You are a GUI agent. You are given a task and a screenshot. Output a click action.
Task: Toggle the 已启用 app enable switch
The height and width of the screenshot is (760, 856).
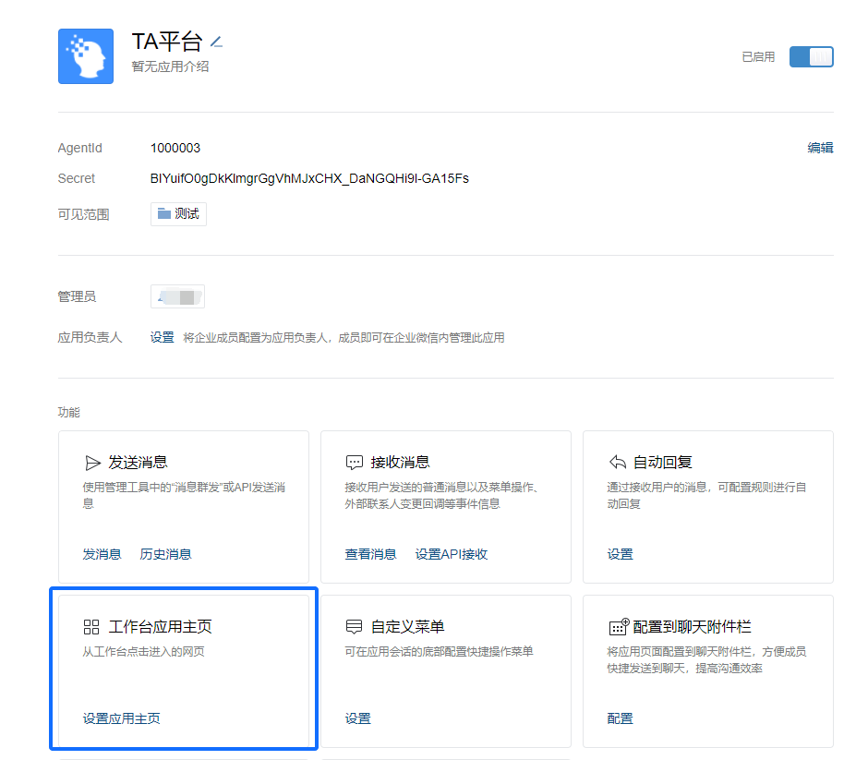point(811,57)
